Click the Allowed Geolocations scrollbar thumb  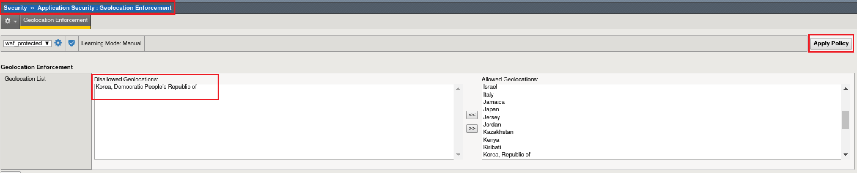click(845, 120)
